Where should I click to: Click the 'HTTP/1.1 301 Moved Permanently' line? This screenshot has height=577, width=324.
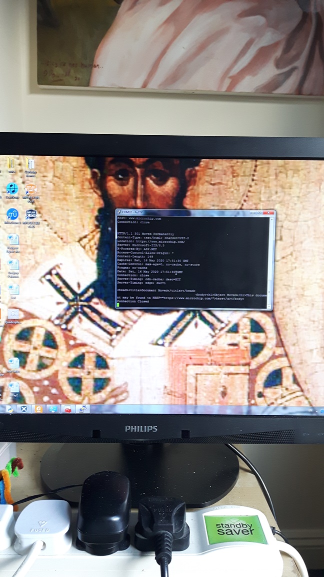tap(146, 234)
